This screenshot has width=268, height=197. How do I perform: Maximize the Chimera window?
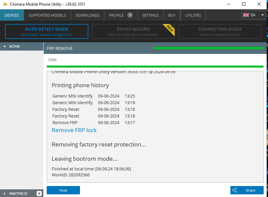click(x=244, y=4)
